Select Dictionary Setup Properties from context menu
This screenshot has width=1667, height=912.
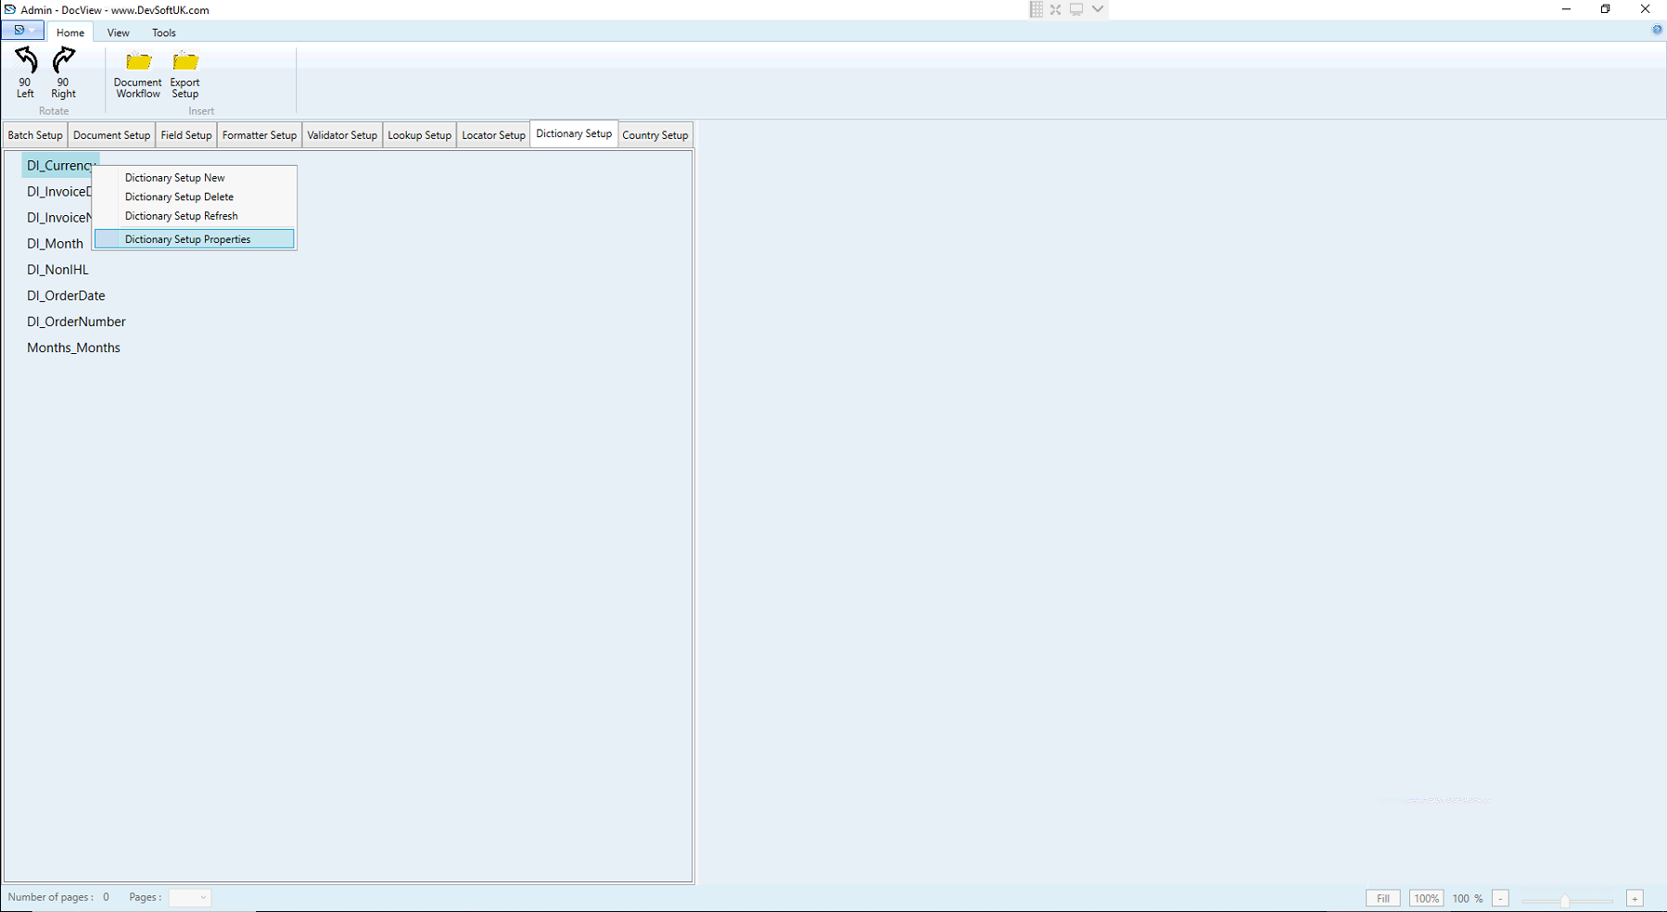coord(187,238)
